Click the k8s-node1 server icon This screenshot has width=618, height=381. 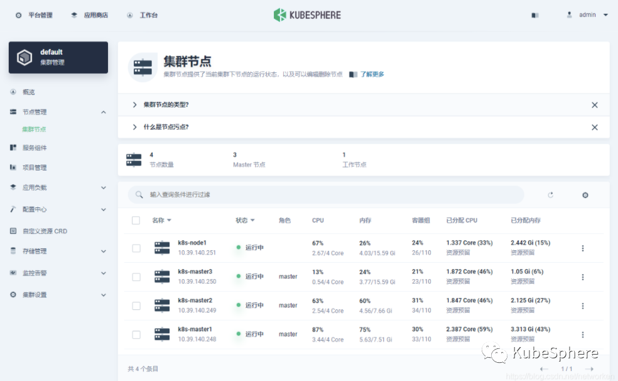click(162, 248)
